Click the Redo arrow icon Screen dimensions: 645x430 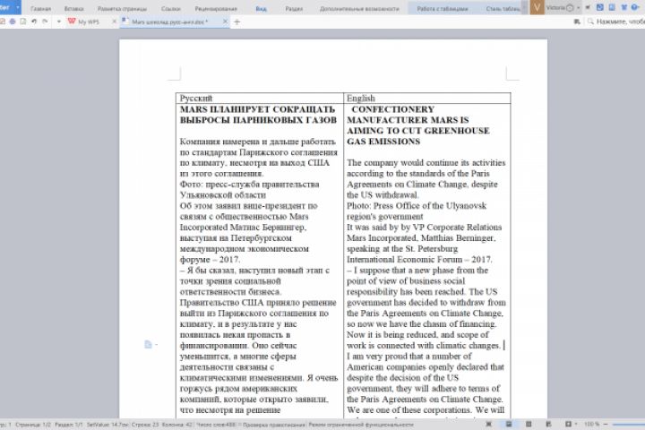coord(45,21)
